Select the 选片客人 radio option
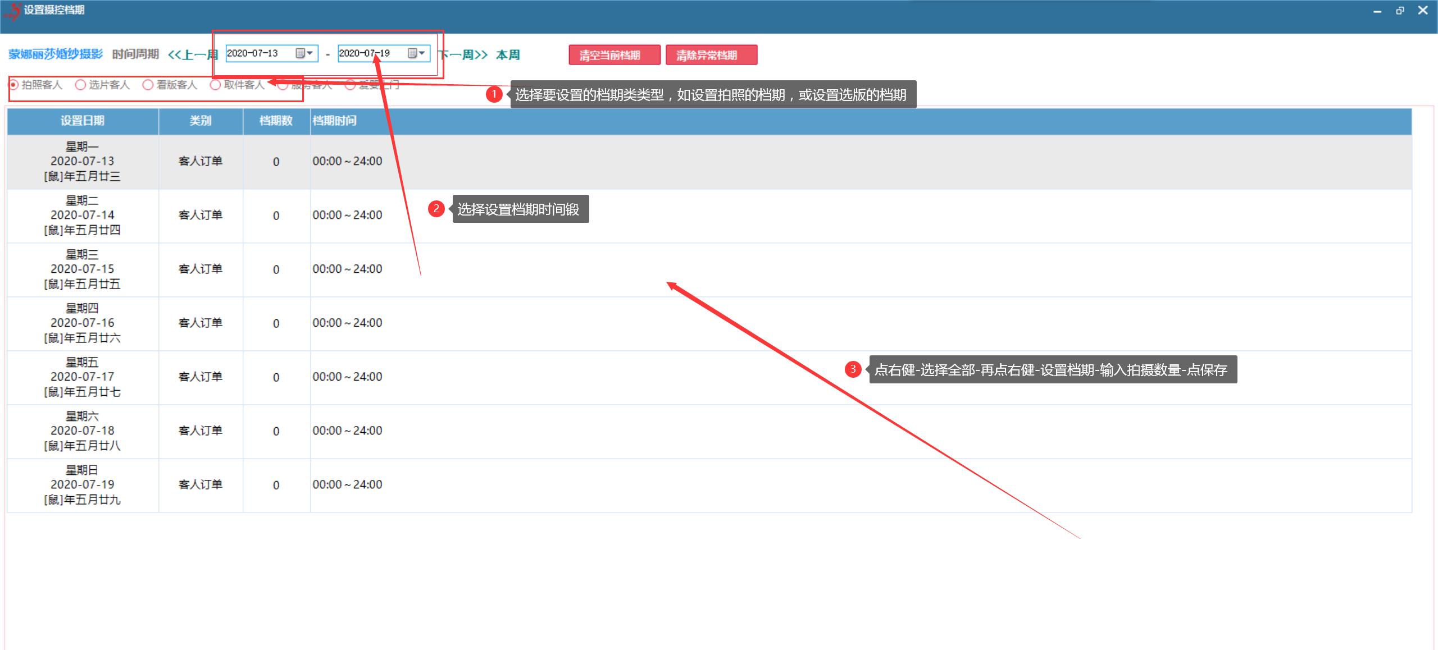 coord(81,85)
